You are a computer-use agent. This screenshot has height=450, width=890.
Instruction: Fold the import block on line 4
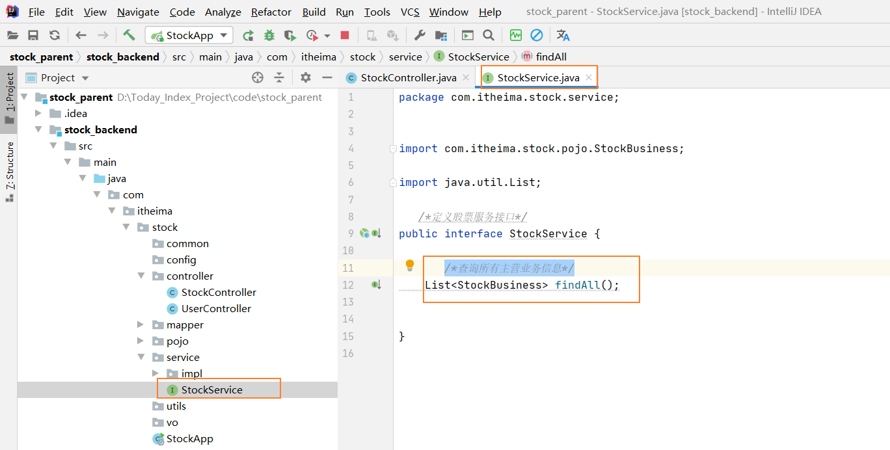(393, 149)
